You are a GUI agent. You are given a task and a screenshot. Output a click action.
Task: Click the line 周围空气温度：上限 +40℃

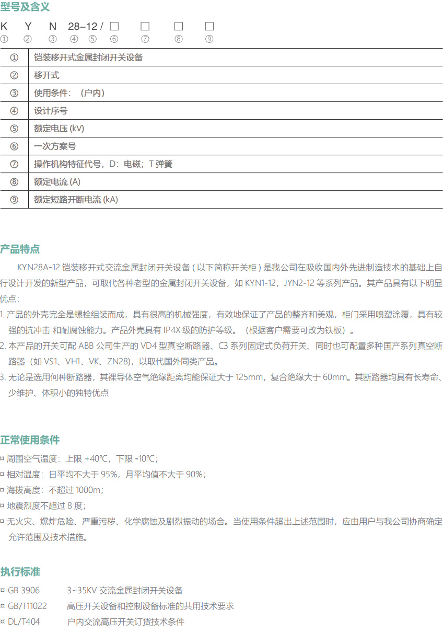(x=79, y=459)
